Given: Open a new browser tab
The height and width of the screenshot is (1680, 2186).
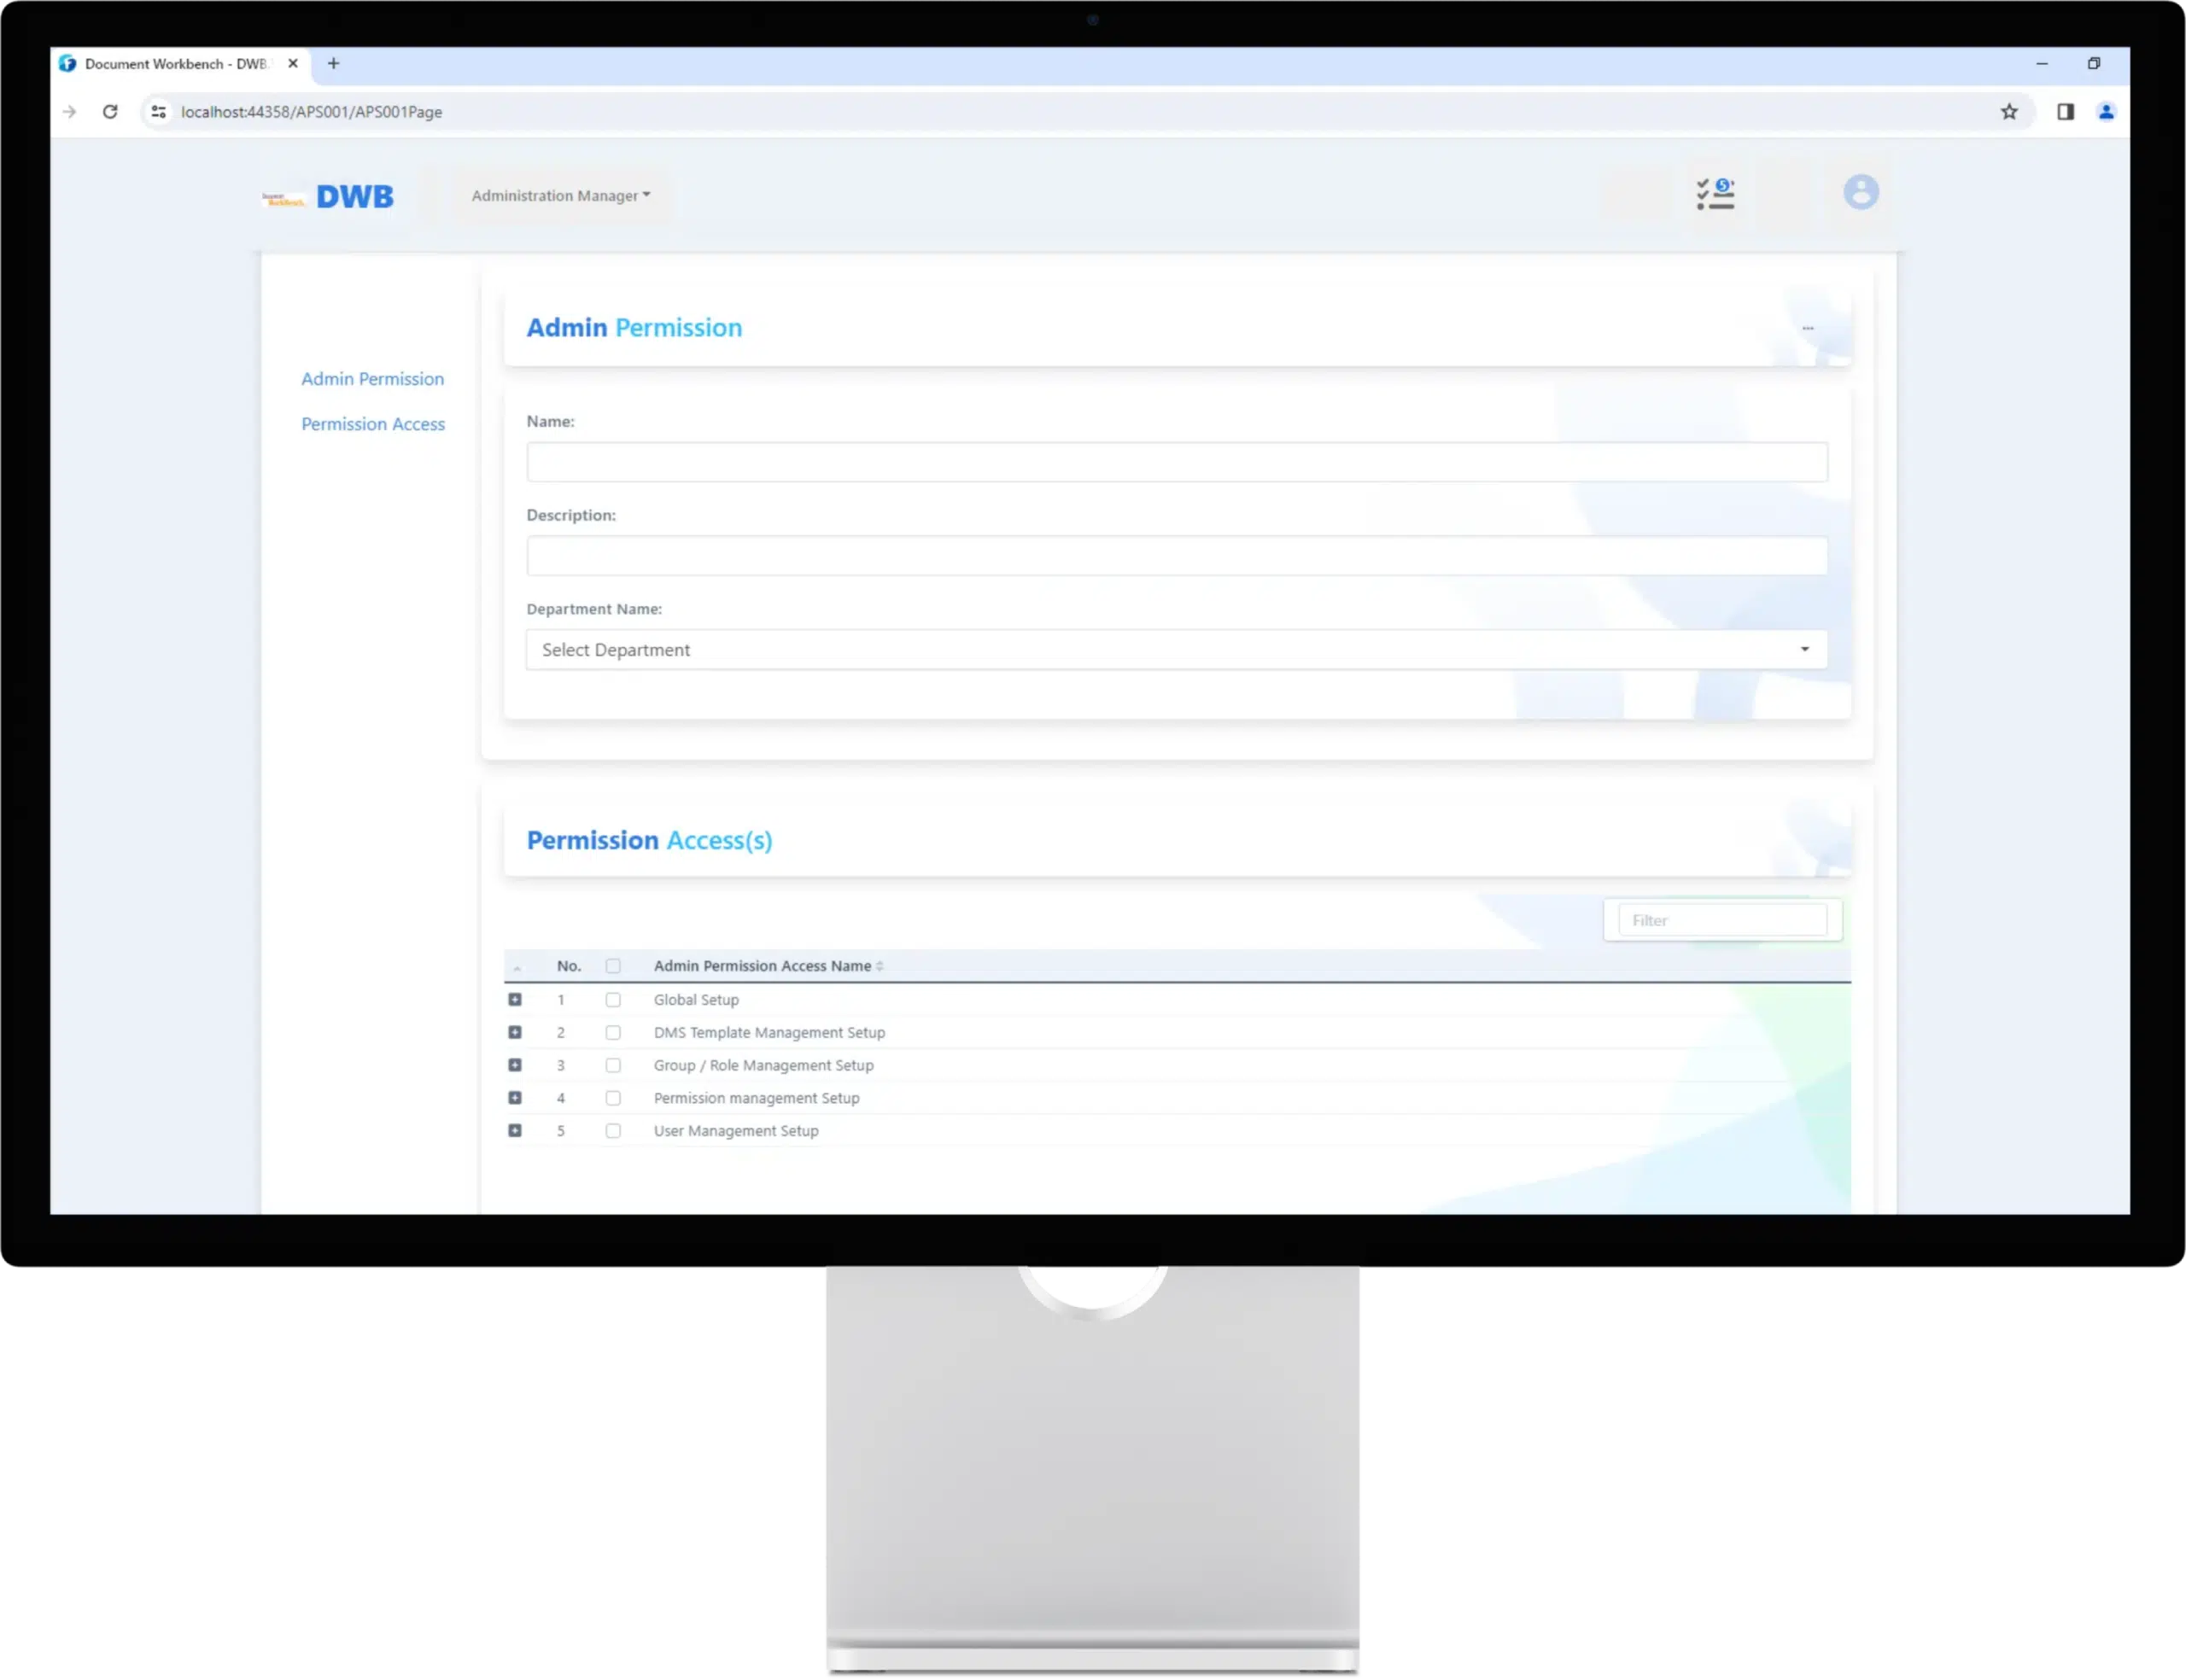Looking at the screenshot, I should click(x=334, y=64).
